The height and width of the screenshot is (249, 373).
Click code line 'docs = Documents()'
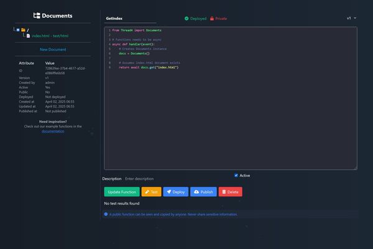pyautogui.click(x=134, y=54)
